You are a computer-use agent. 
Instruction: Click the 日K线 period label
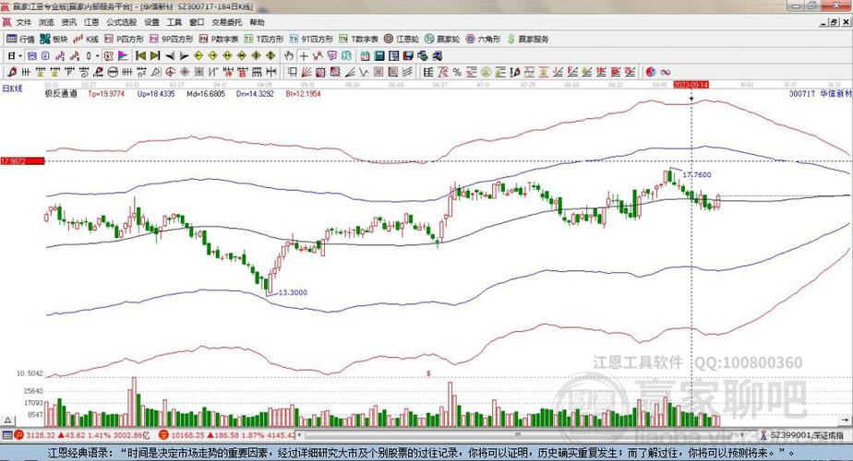(x=13, y=89)
